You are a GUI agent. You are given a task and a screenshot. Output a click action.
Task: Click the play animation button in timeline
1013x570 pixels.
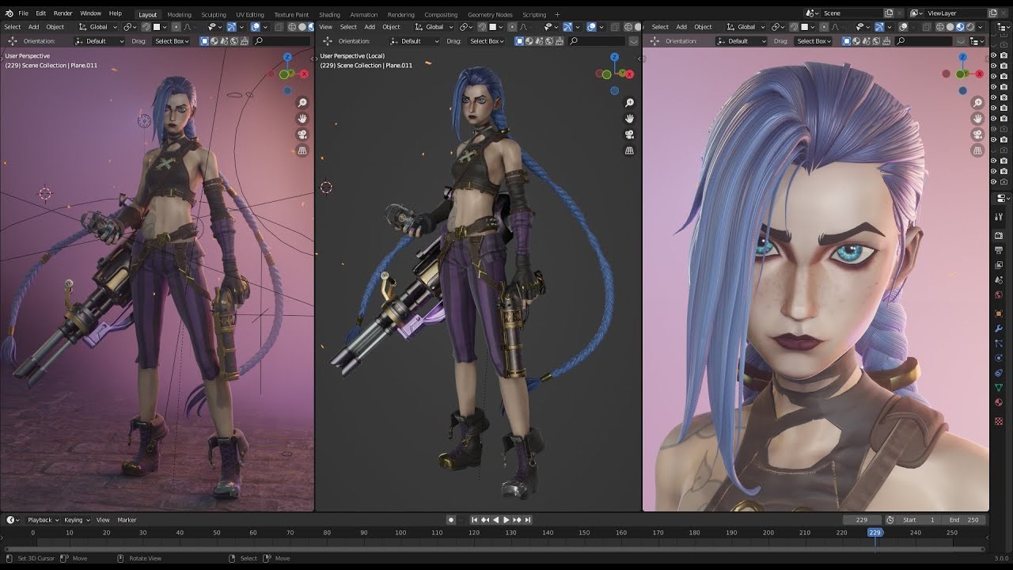(506, 520)
